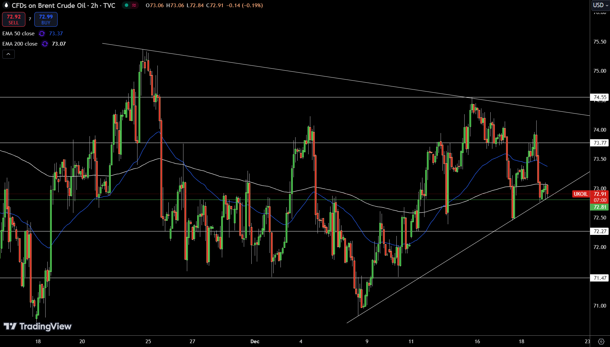This screenshot has width=610, height=347.
Task: Select the 74.55 horizontal line price label
Action: pyautogui.click(x=600, y=97)
